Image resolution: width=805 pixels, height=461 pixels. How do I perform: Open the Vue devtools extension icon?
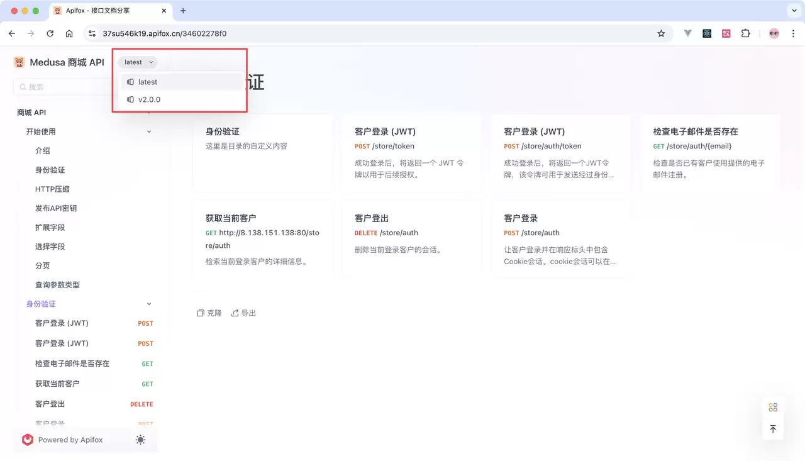pyautogui.click(x=688, y=33)
